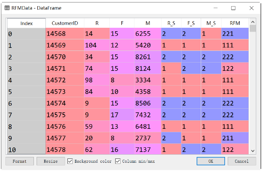Select the F column header
Screen dimensions: 262x172
122,23
